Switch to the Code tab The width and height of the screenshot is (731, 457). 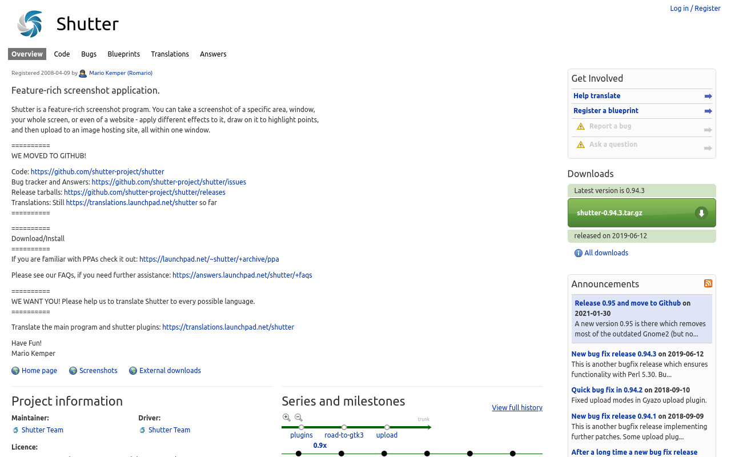pos(62,54)
